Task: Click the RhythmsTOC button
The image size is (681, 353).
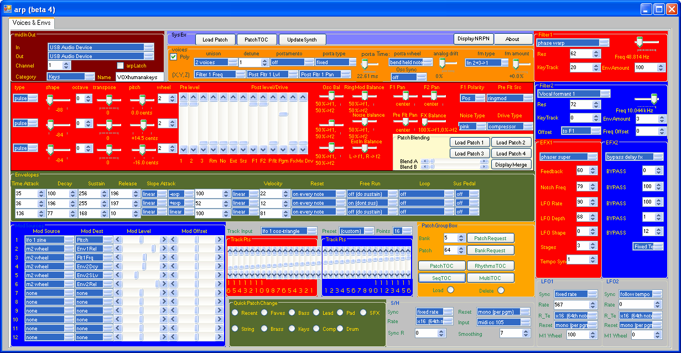Action: click(x=490, y=266)
